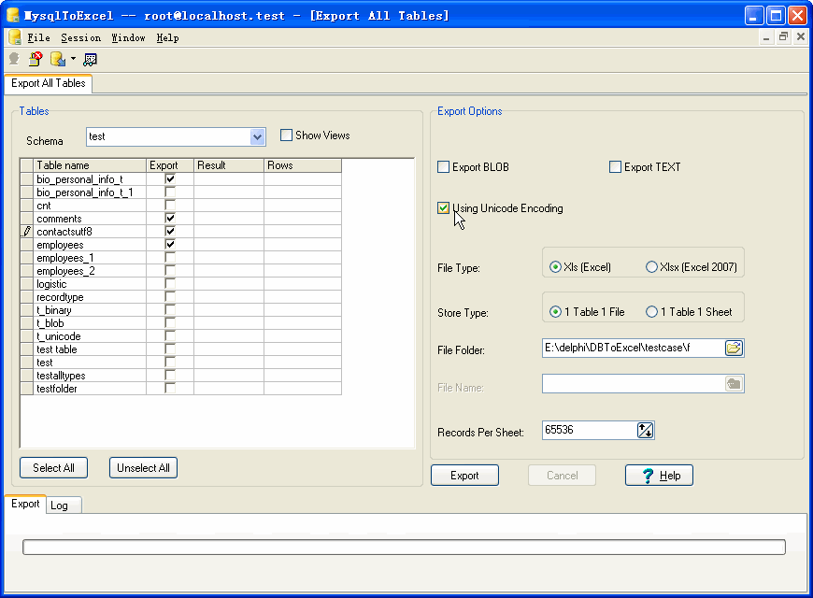Image resolution: width=813 pixels, height=598 pixels.
Task: Click the export progress bar
Action: coord(404,548)
